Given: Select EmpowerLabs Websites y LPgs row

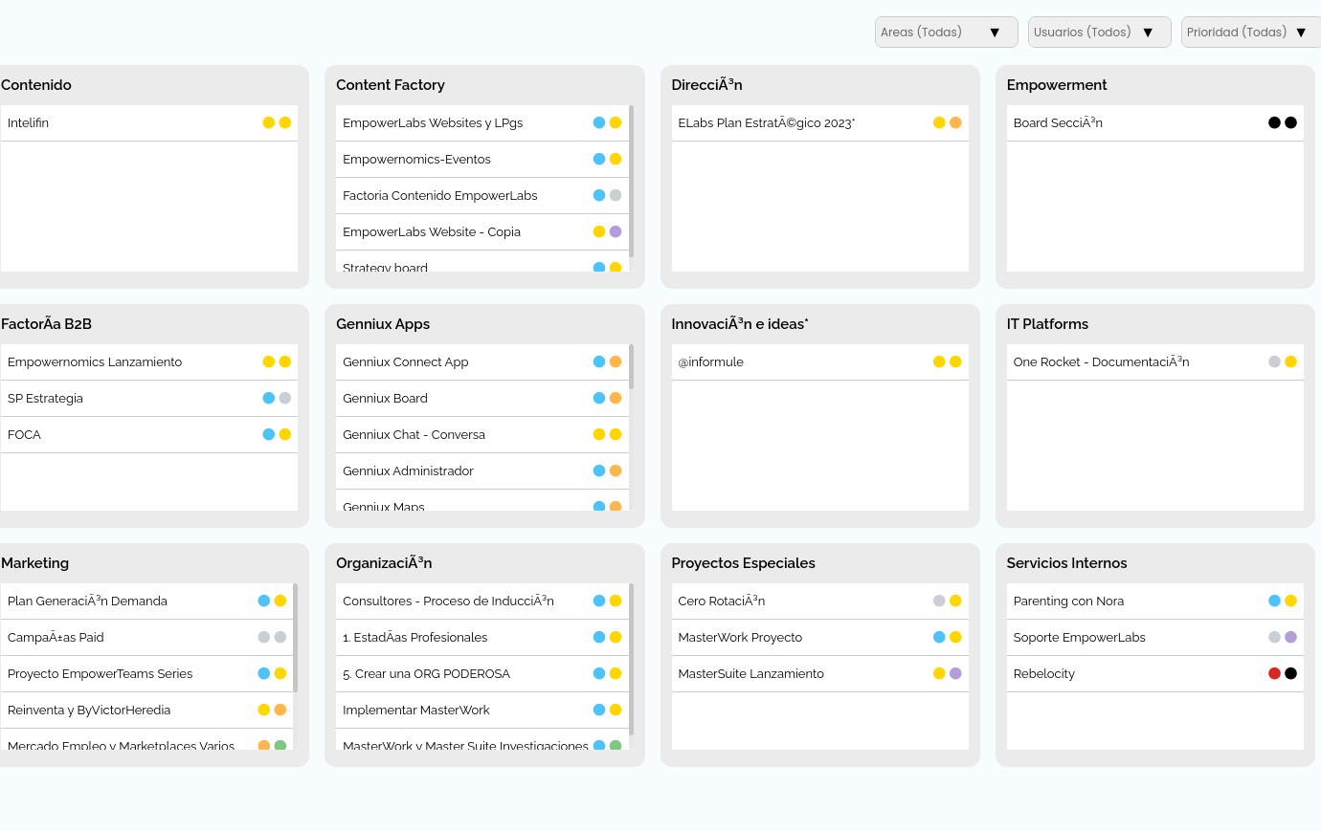Looking at the screenshot, I should (482, 122).
